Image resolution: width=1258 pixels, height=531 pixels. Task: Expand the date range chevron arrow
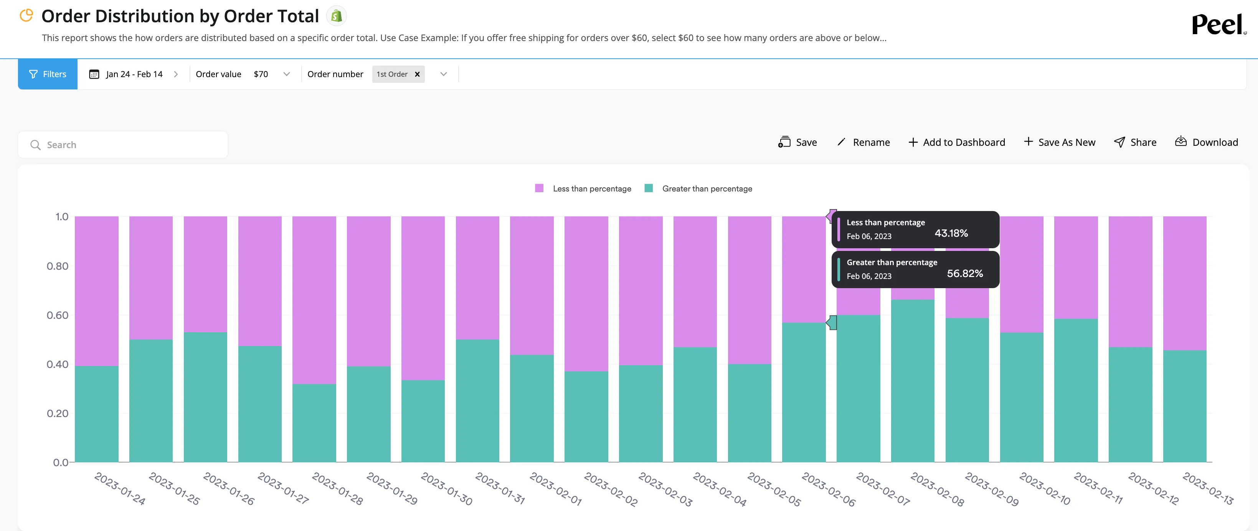(x=176, y=74)
